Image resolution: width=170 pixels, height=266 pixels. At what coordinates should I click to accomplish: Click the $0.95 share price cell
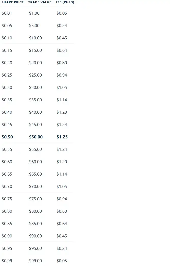(x=7, y=248)
